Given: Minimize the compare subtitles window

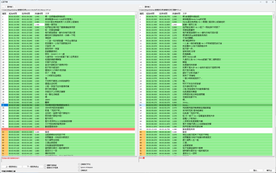Looking at the screenshot, I should [x=261, y=2].
